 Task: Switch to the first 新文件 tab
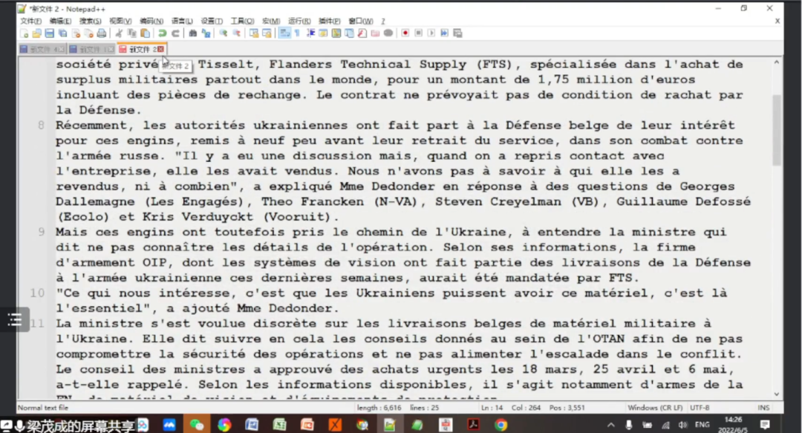(x=39, y=49)
